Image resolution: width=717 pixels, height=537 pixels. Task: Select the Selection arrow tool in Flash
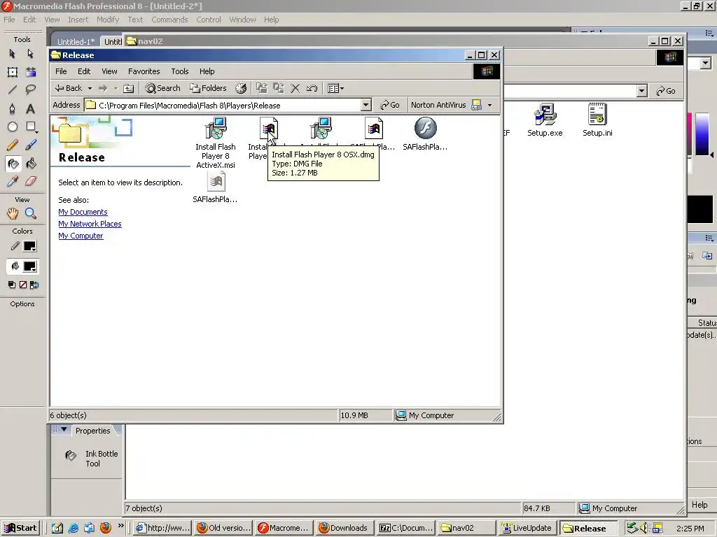point(13,54)
